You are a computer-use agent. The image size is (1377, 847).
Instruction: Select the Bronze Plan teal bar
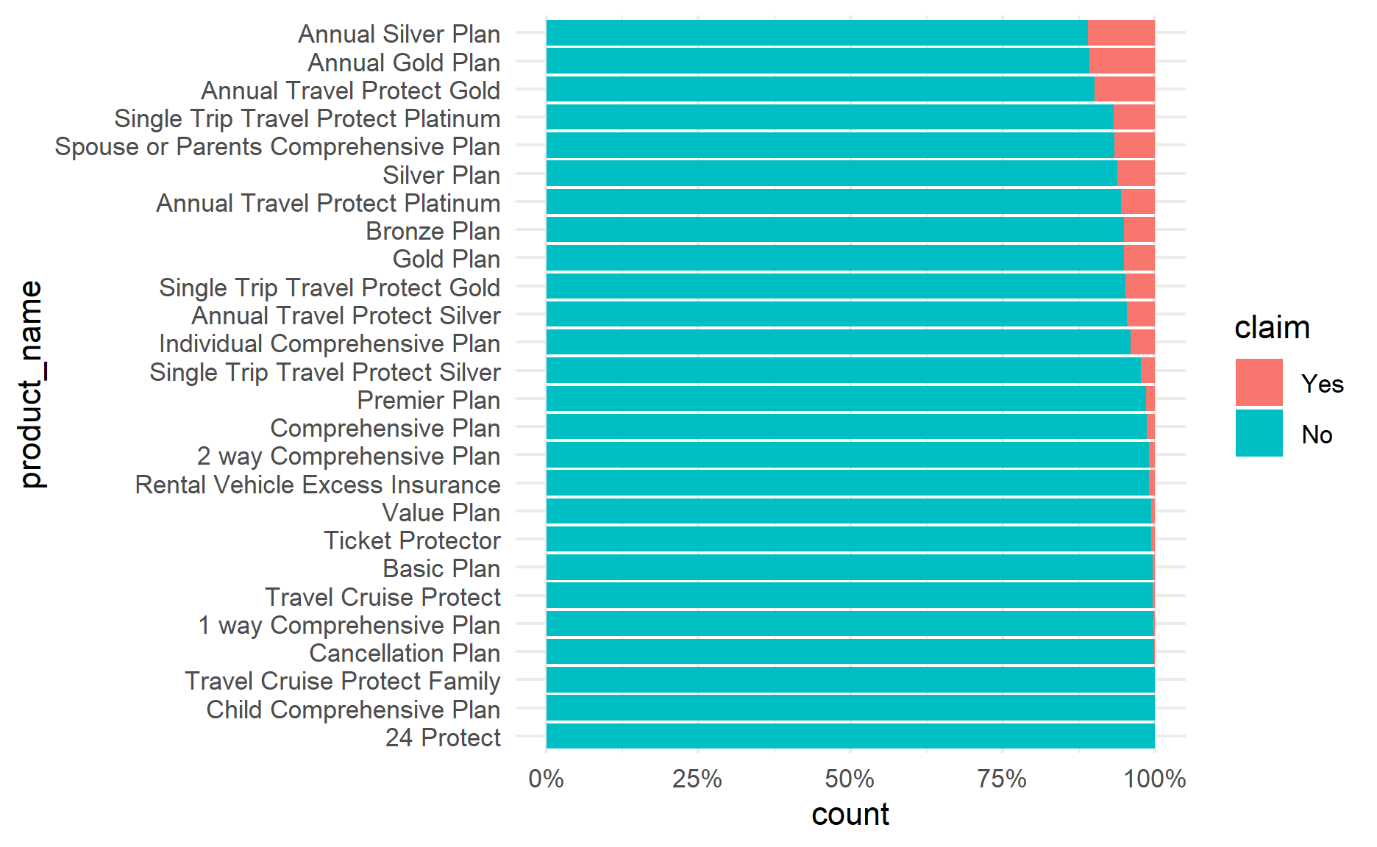(835, 230)
